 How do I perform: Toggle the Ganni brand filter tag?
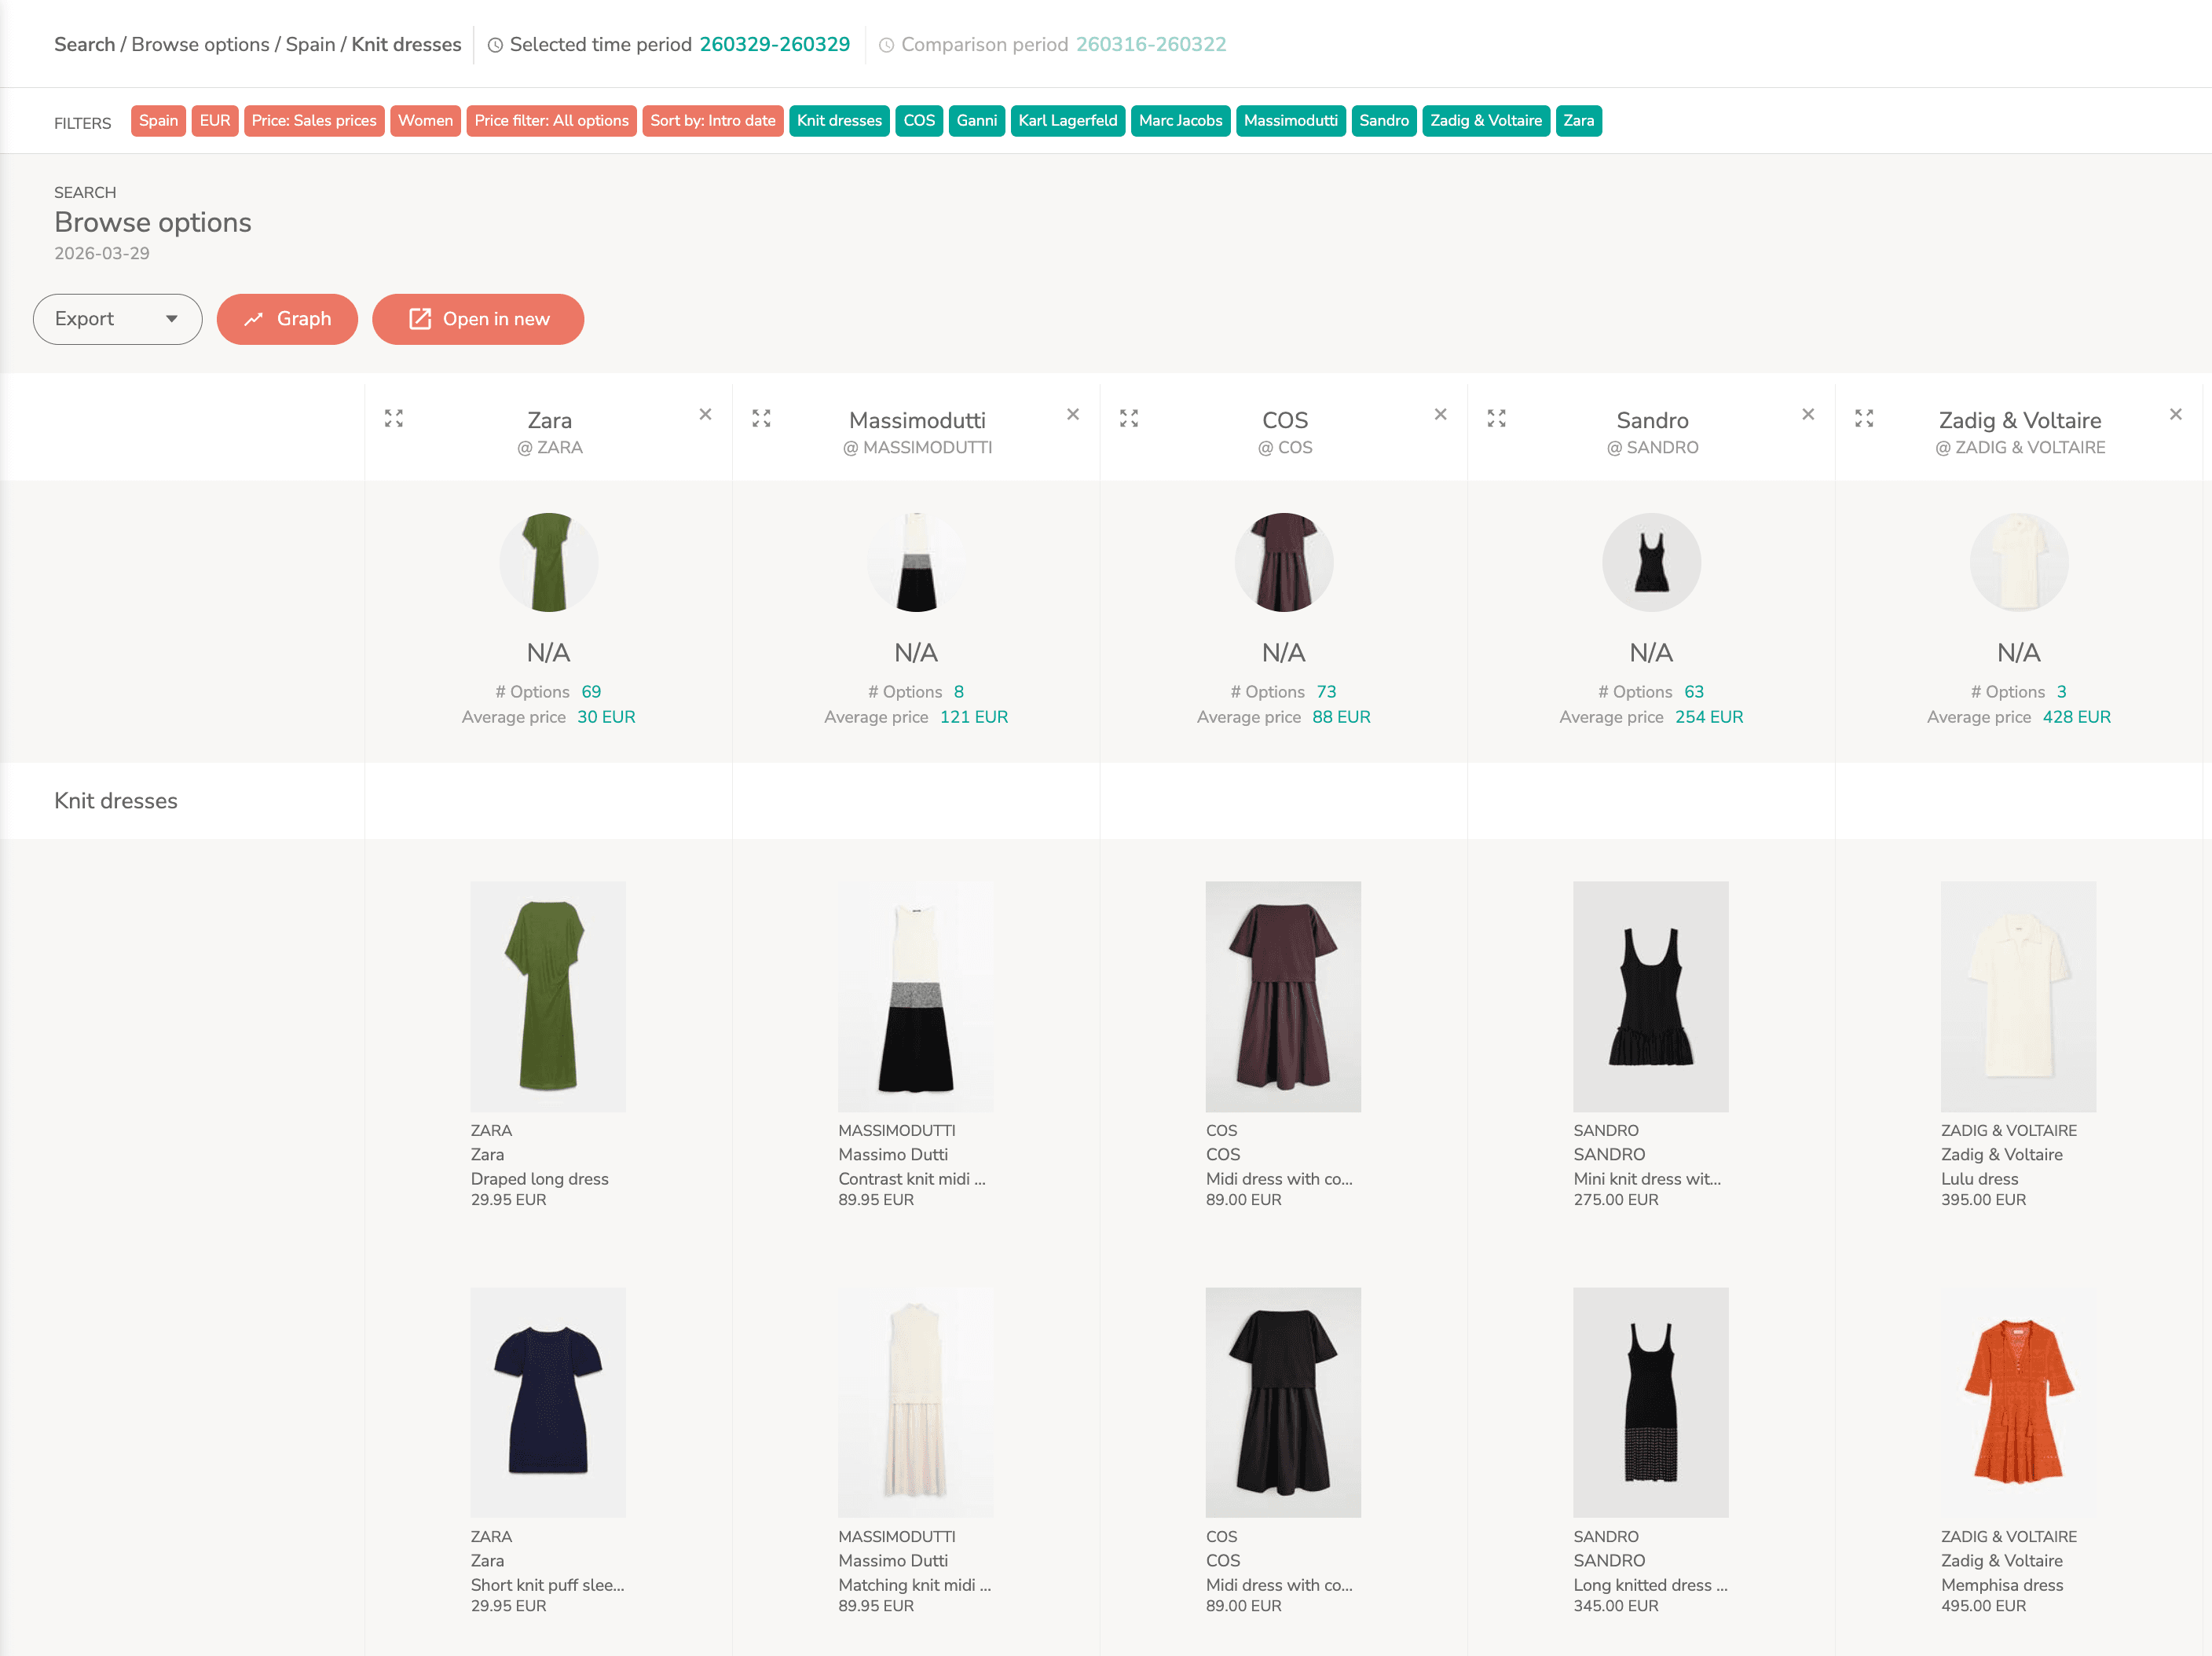tap(976, 121)
